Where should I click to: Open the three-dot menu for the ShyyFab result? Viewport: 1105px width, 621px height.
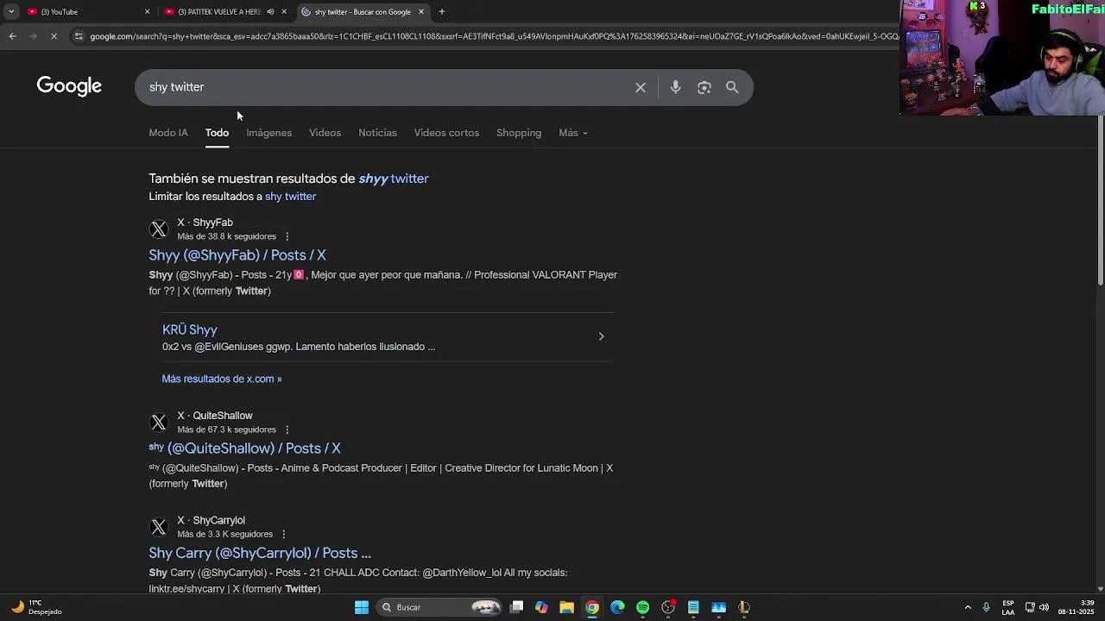pyautogui.click(x=287, y=236)
